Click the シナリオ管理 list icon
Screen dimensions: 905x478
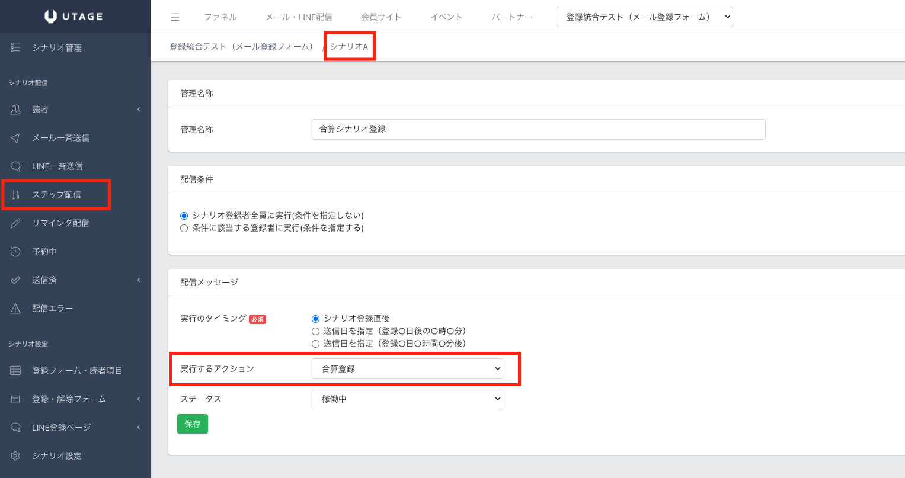point(16,47)
